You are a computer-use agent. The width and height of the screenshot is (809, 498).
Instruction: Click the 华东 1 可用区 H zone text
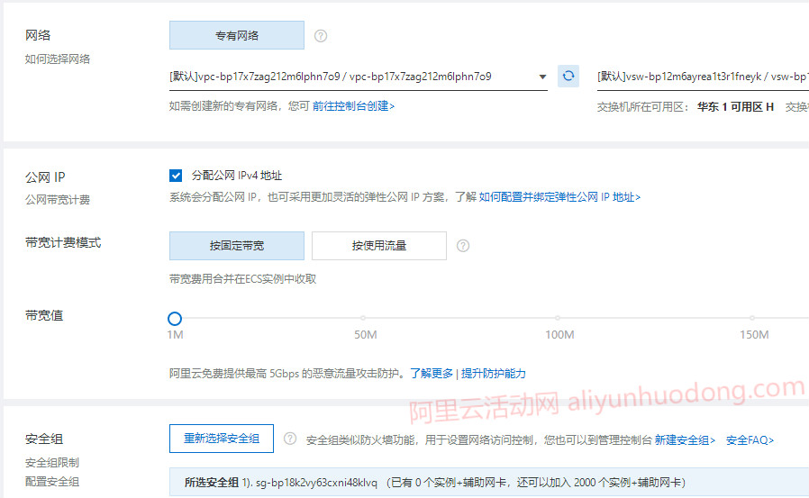[735, 106]
